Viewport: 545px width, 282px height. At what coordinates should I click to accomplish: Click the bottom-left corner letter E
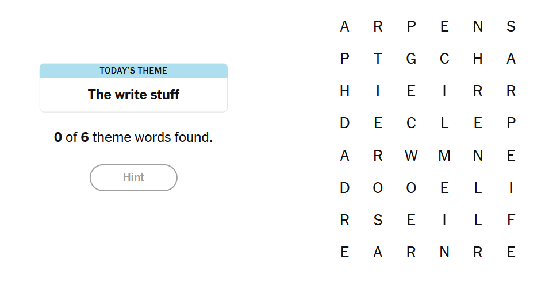pos(344,252)
